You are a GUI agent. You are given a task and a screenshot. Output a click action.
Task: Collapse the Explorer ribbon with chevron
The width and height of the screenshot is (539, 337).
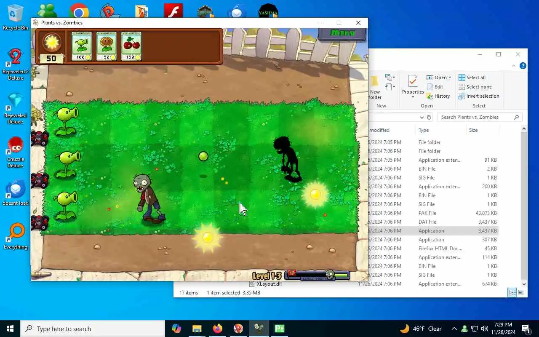click(x=514, y=66)
